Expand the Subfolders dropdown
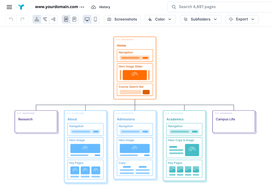The height and width of the screenshot is (192, 271). point(200,19)
